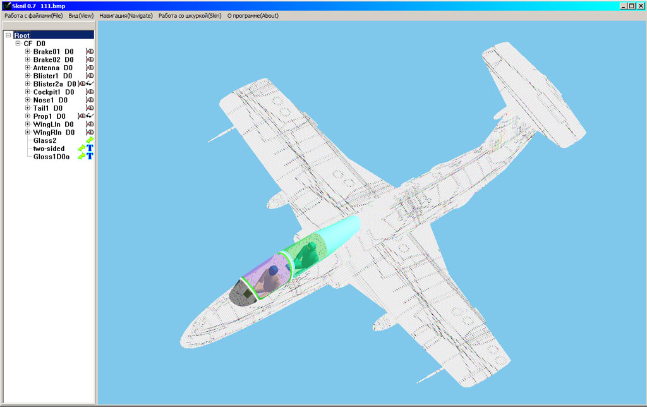Select the two-sided material item
Viewport: 647px width, 407px height.
click(x=49, y=149)
